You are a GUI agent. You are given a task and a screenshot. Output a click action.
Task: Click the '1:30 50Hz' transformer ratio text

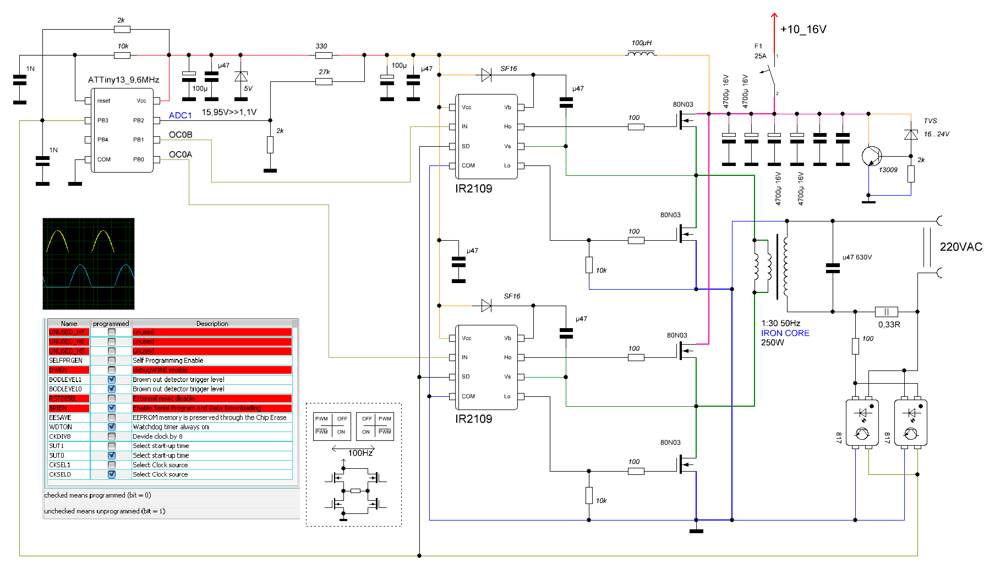point(781,323)
